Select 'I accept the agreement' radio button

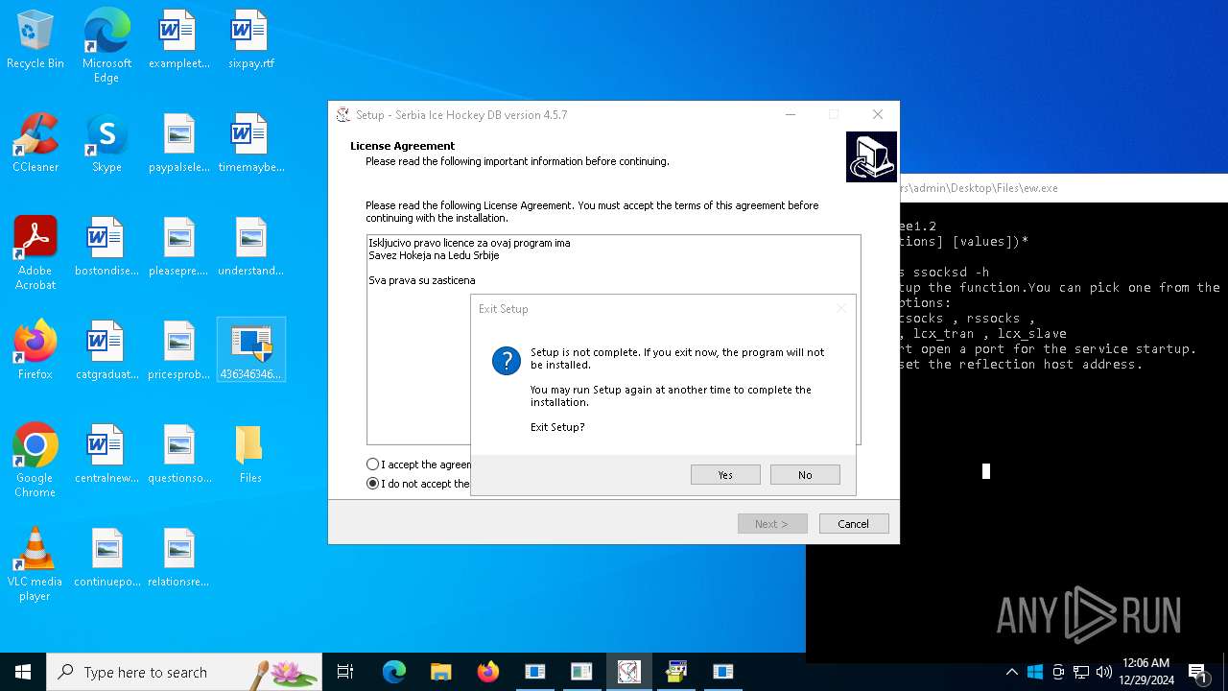pyautogui.click(x=373, y=465)
